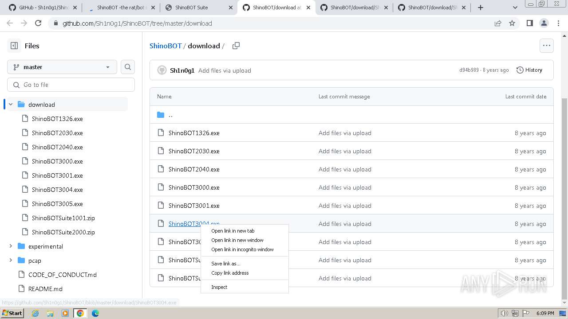Image resolution: width=568 pixels, height=319 pixels.
Task: Select ShinoBOT2040.exe in file tree
Action: tap(57, 147)
